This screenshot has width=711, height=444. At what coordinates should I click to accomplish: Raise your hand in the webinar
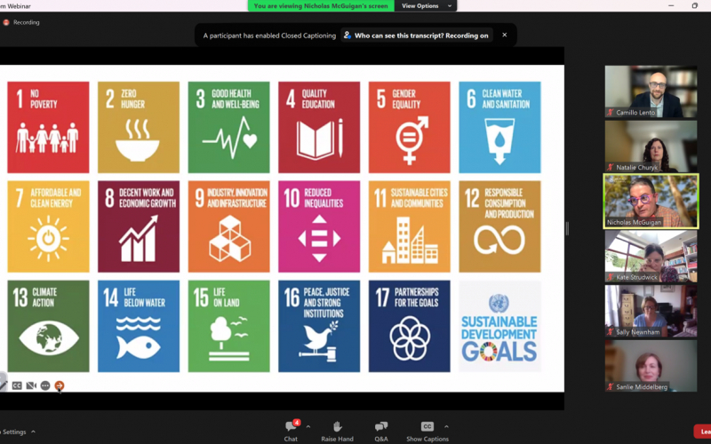point(337,431)
